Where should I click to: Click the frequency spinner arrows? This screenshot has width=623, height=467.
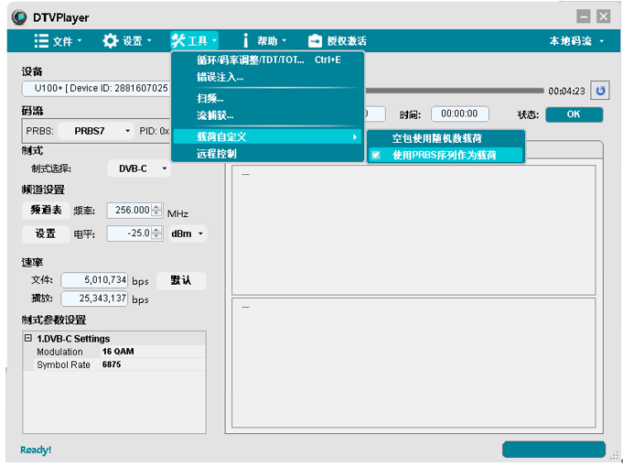tap(157, 211)
